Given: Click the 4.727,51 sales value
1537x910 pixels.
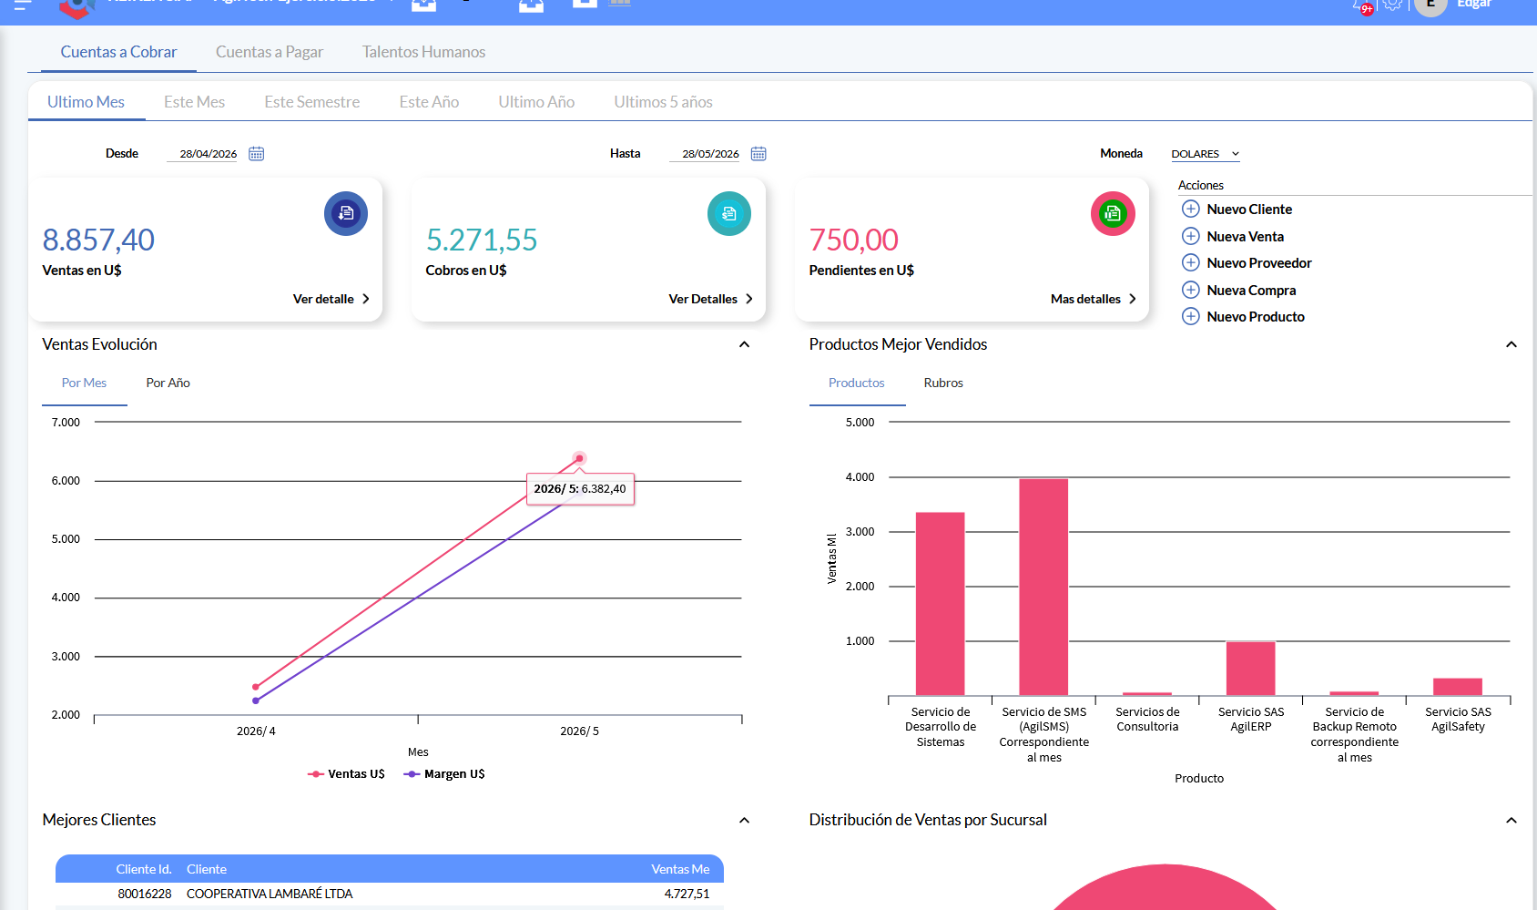Looking at the screenshot, I should pyautogui.click(x=687, y=894).
